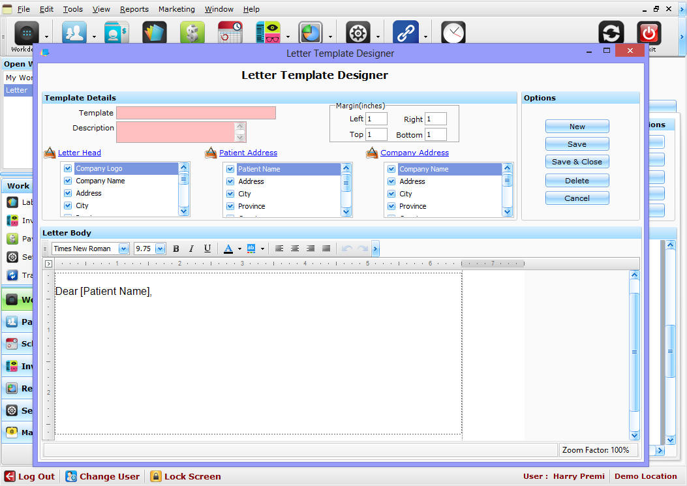687x486 pixels.
Task: Uncheck Company Name in Company Address list
Action: coord(391,169)
